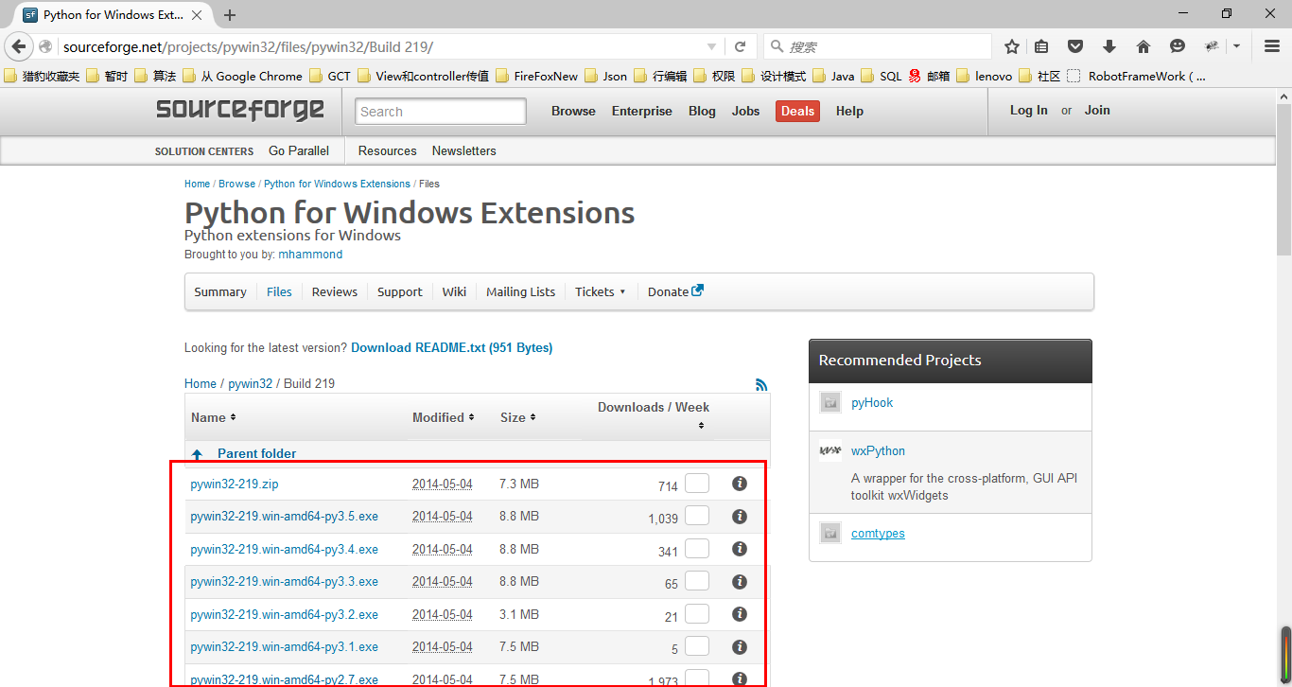Open the mhammond author link
Screen dimensions: 1292x687
pyautogui.click(x=310, y=255)
